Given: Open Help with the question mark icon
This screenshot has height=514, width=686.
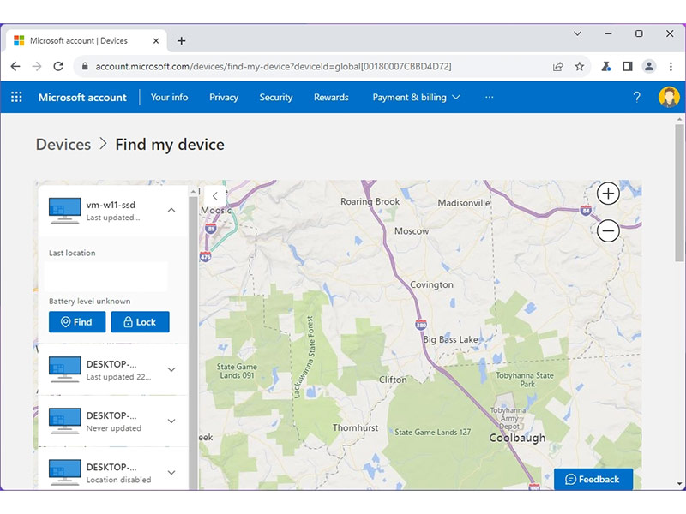Looking at the screenshot, I should (636, 97).
